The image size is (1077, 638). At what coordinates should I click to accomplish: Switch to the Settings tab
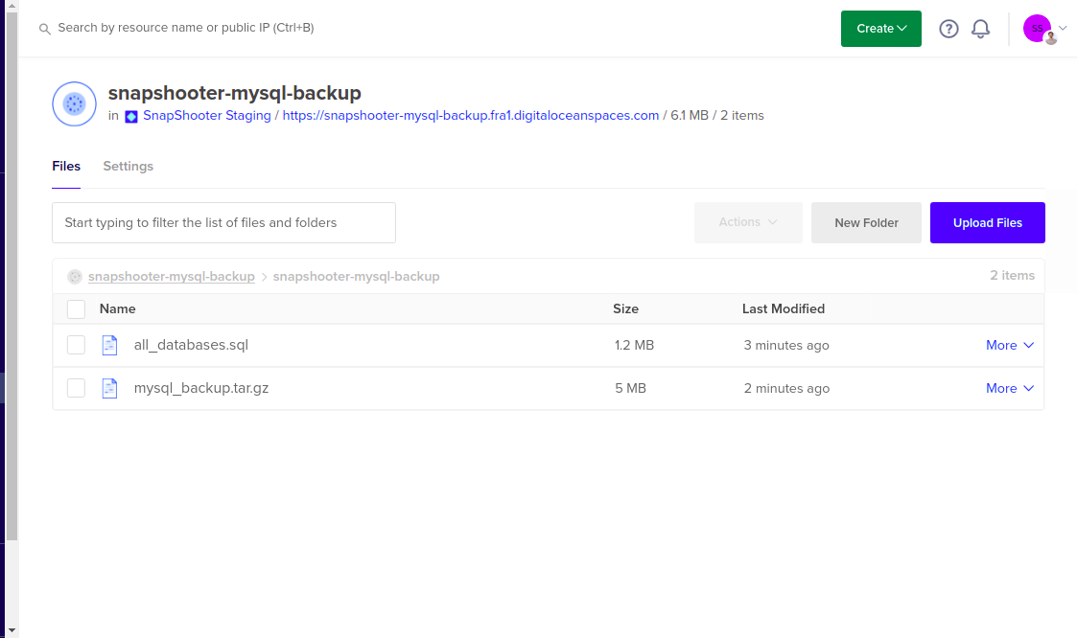pyautogui.click(x=128, y=167)
